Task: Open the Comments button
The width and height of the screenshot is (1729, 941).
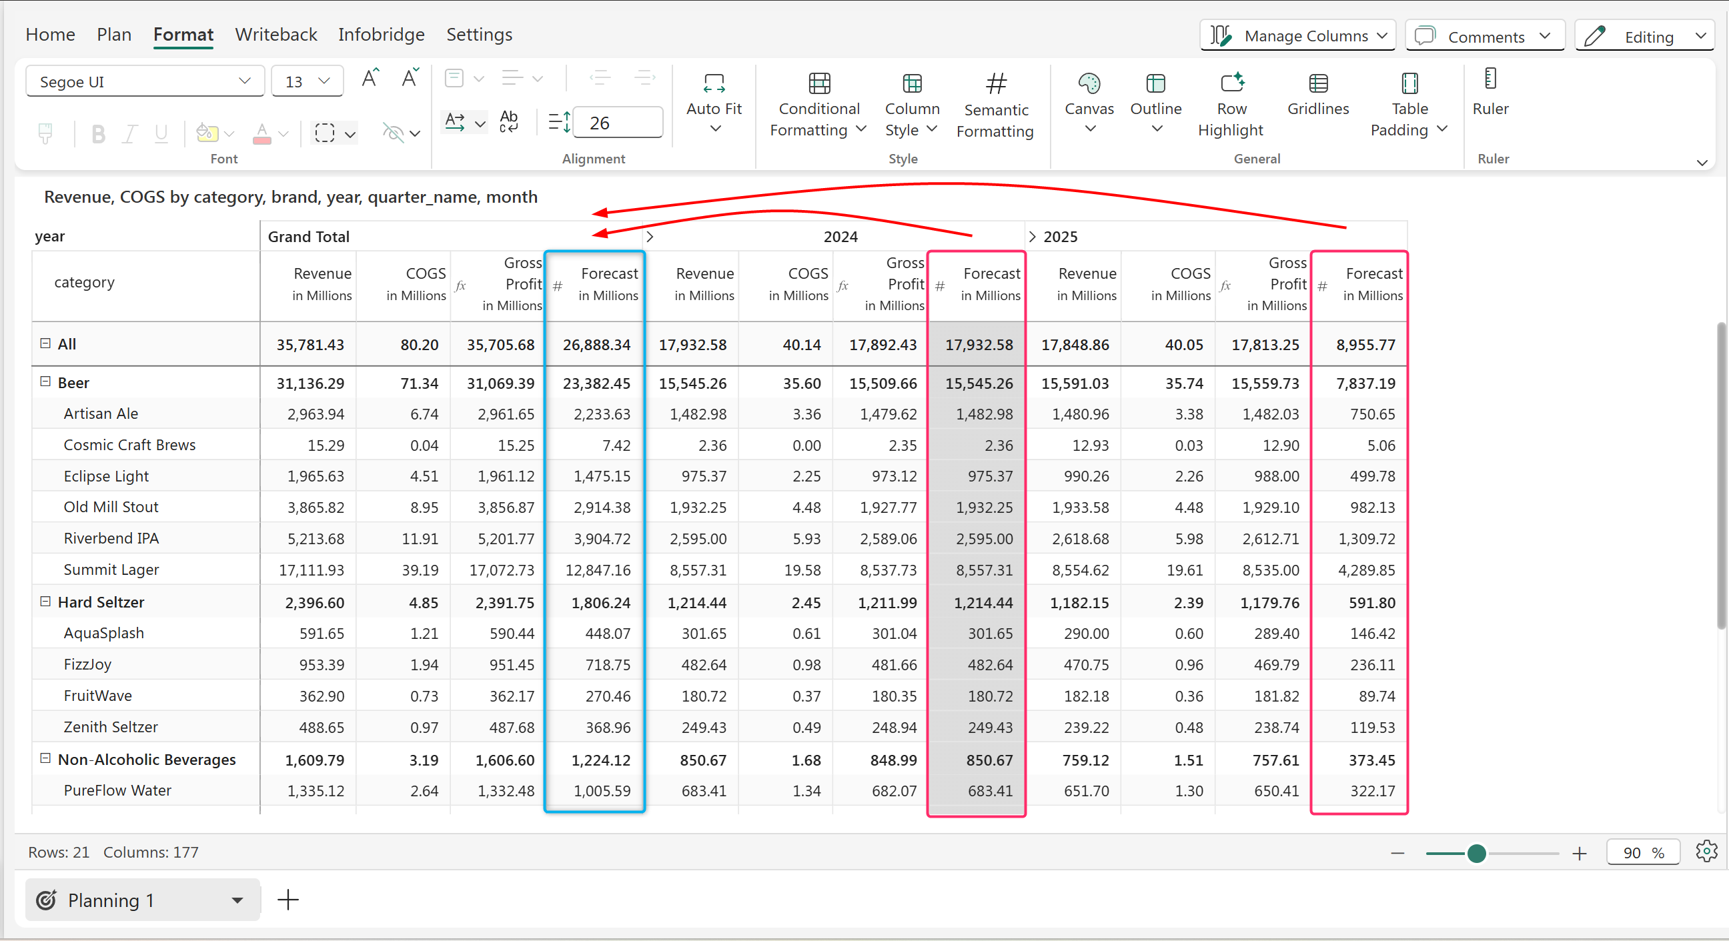Action: coord(1484,36)
